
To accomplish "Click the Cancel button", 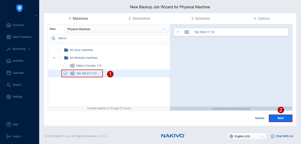I will pyautogui.click(x=260, y=118).
